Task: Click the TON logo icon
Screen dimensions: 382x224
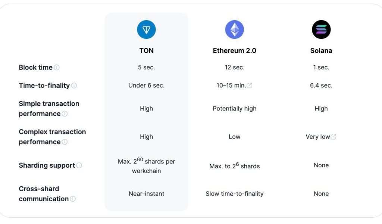Action: [x=146, y=30]
